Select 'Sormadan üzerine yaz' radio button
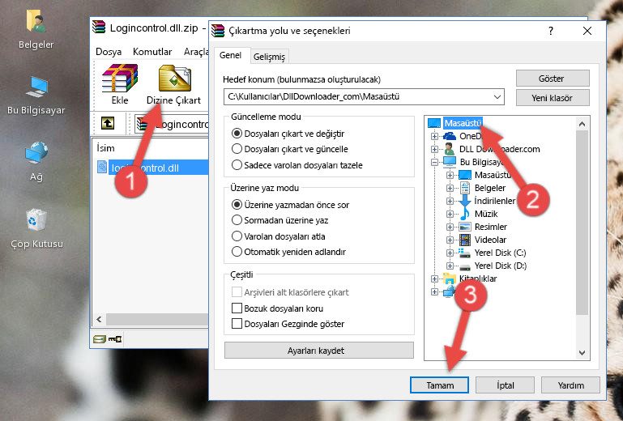This screenshot has width=623, height=421. pyautogui.click(x=237, y=220)
